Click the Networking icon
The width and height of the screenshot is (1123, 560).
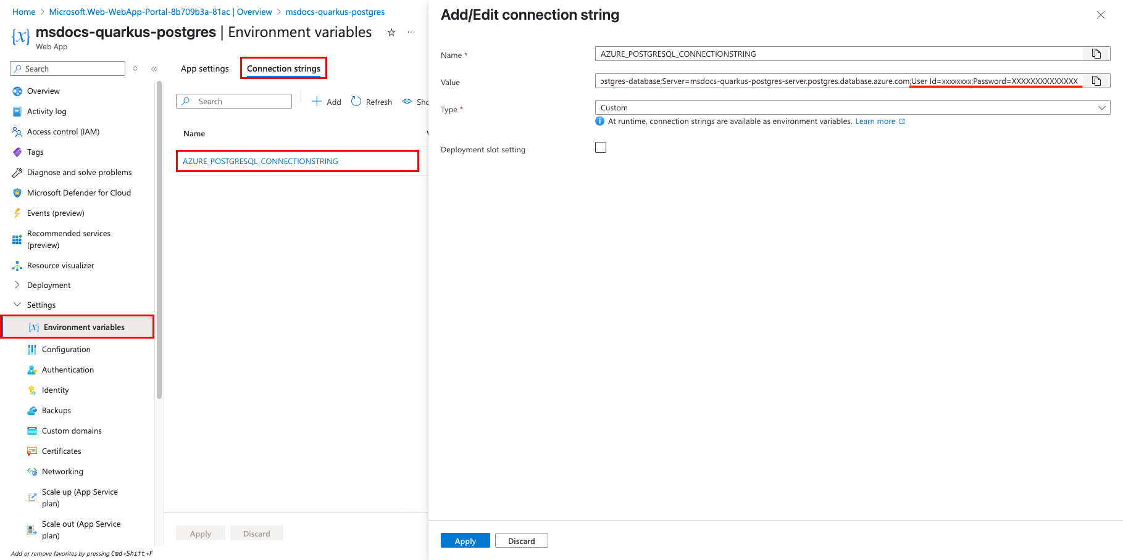(x=32, y=472)
